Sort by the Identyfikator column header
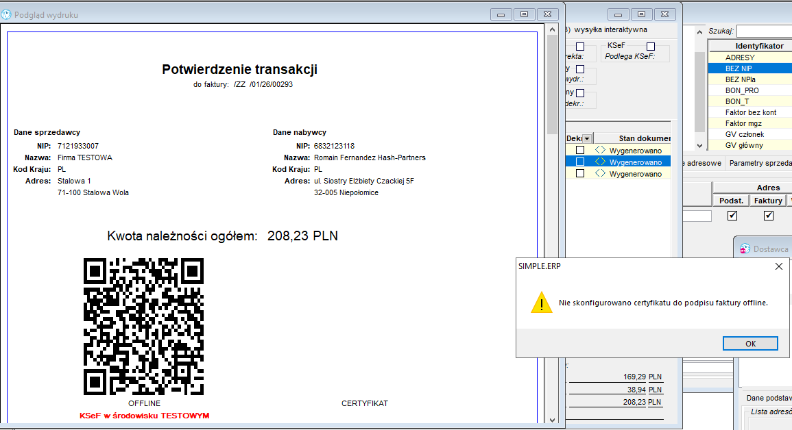 [751, 46]
